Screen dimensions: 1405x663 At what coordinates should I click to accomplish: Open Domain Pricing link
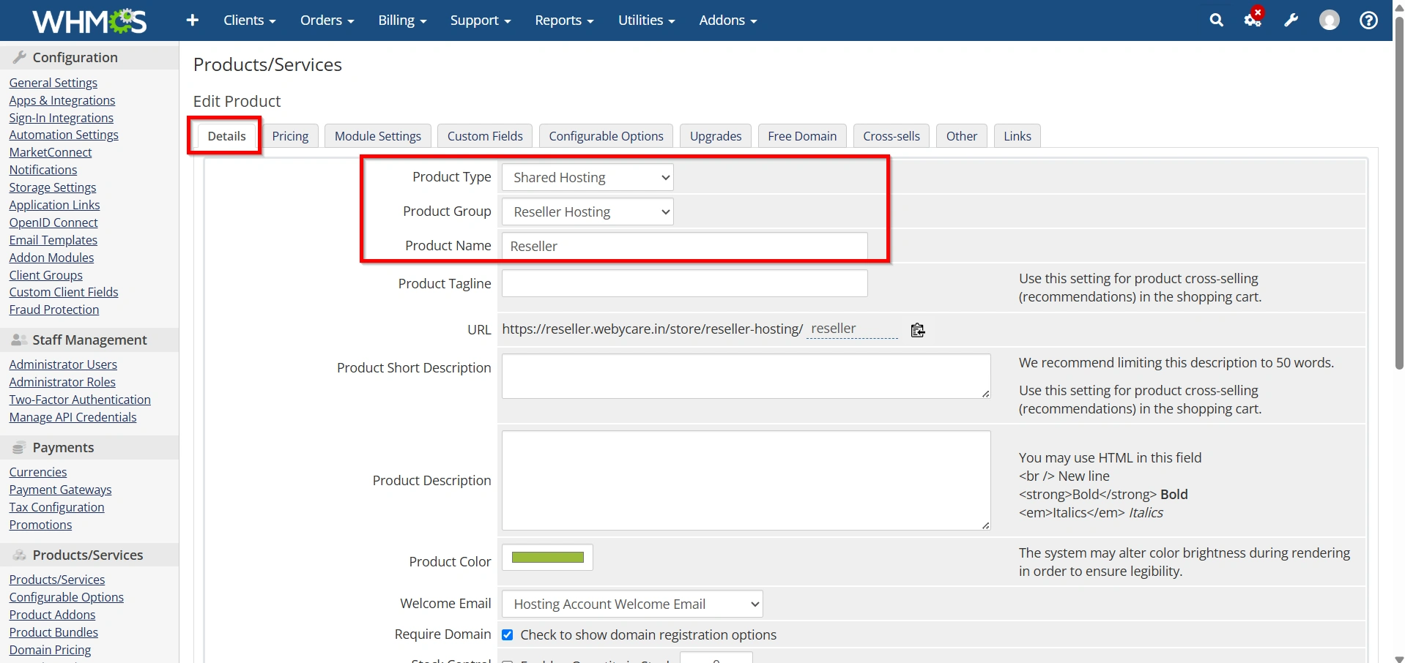tap(51, 650)
